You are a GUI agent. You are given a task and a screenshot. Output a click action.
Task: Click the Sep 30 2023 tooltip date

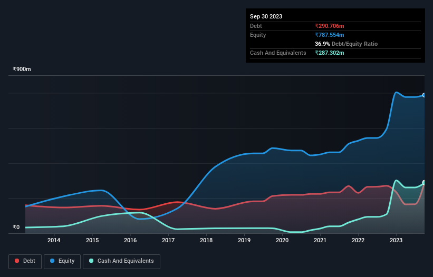[x=266, y=16]
